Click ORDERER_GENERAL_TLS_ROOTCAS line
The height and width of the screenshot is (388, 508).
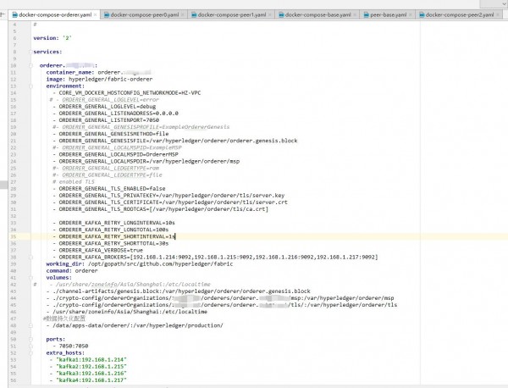pyautogui.click(x=161, y=209)
